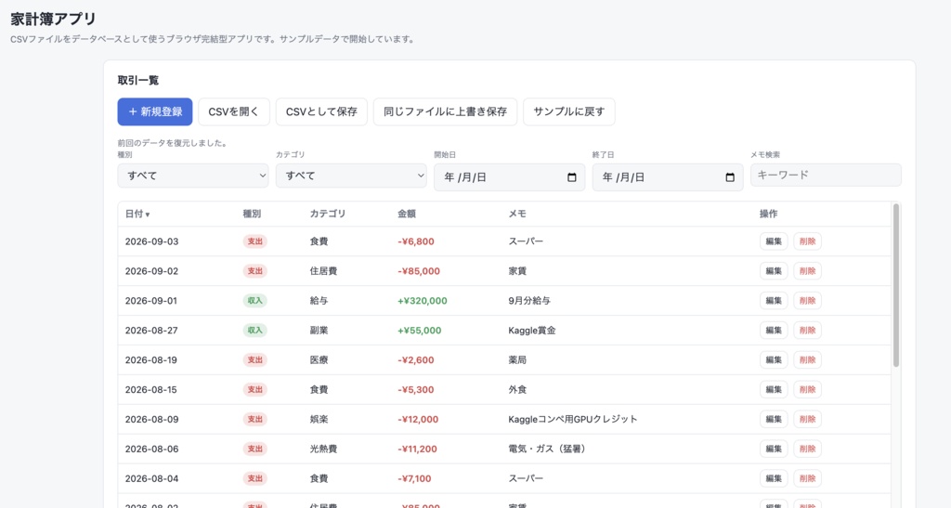Edit the 2026-09-03 スーパー row
The width and height of the screenshot is (951, 508).
[x=774, y=241]
